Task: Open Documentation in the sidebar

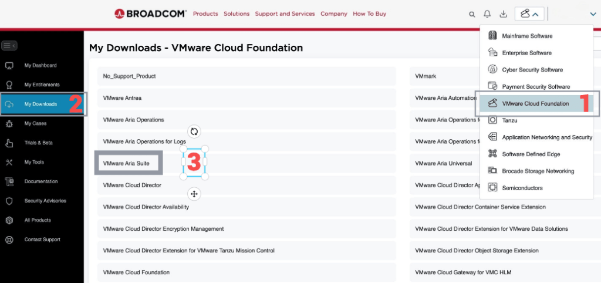Action: 41,181
